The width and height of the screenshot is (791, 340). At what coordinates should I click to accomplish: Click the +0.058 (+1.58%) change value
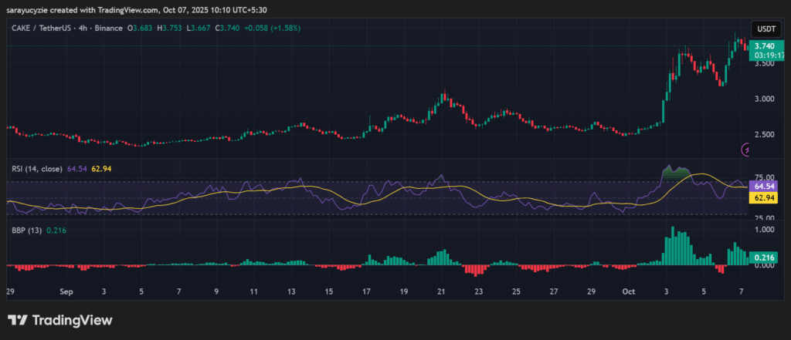coord(273,28)
